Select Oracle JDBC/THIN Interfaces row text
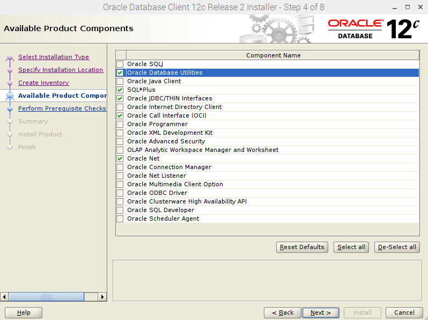The height and width of the screenshot is (320, 428). tap(169, 98)
